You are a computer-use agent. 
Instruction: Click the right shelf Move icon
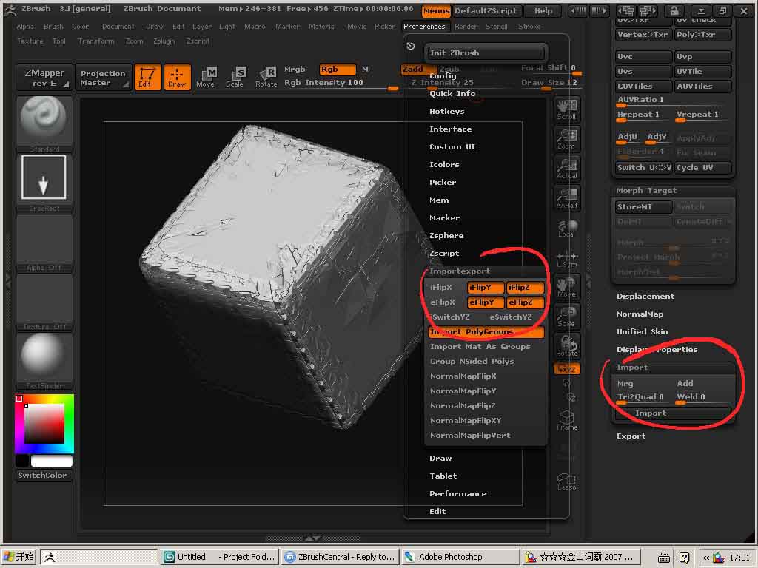pyautogui.click(x=566, y=287)
